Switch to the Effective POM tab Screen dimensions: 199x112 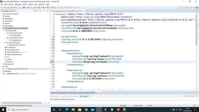click(x=90, y=93)
